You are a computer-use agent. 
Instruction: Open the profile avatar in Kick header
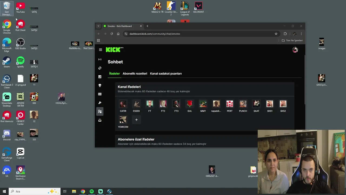pyautogui.click(x=295, y=50)
